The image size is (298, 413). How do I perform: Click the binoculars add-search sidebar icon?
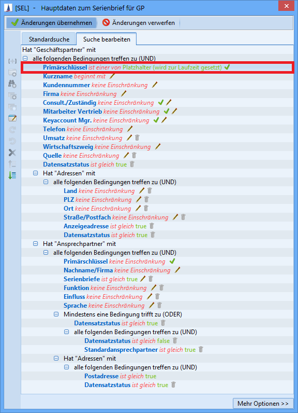tap(12, 84)
